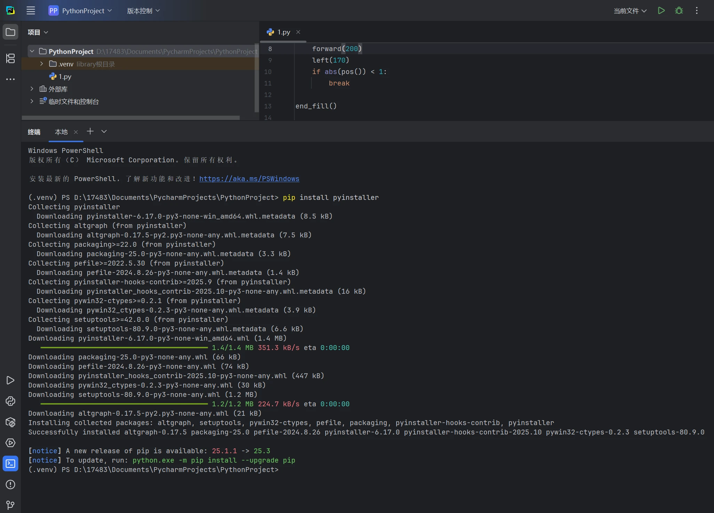
Task: Open the Problems tool window
Action: 10,484
